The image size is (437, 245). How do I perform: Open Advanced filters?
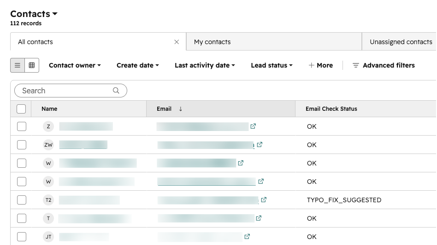384,65
